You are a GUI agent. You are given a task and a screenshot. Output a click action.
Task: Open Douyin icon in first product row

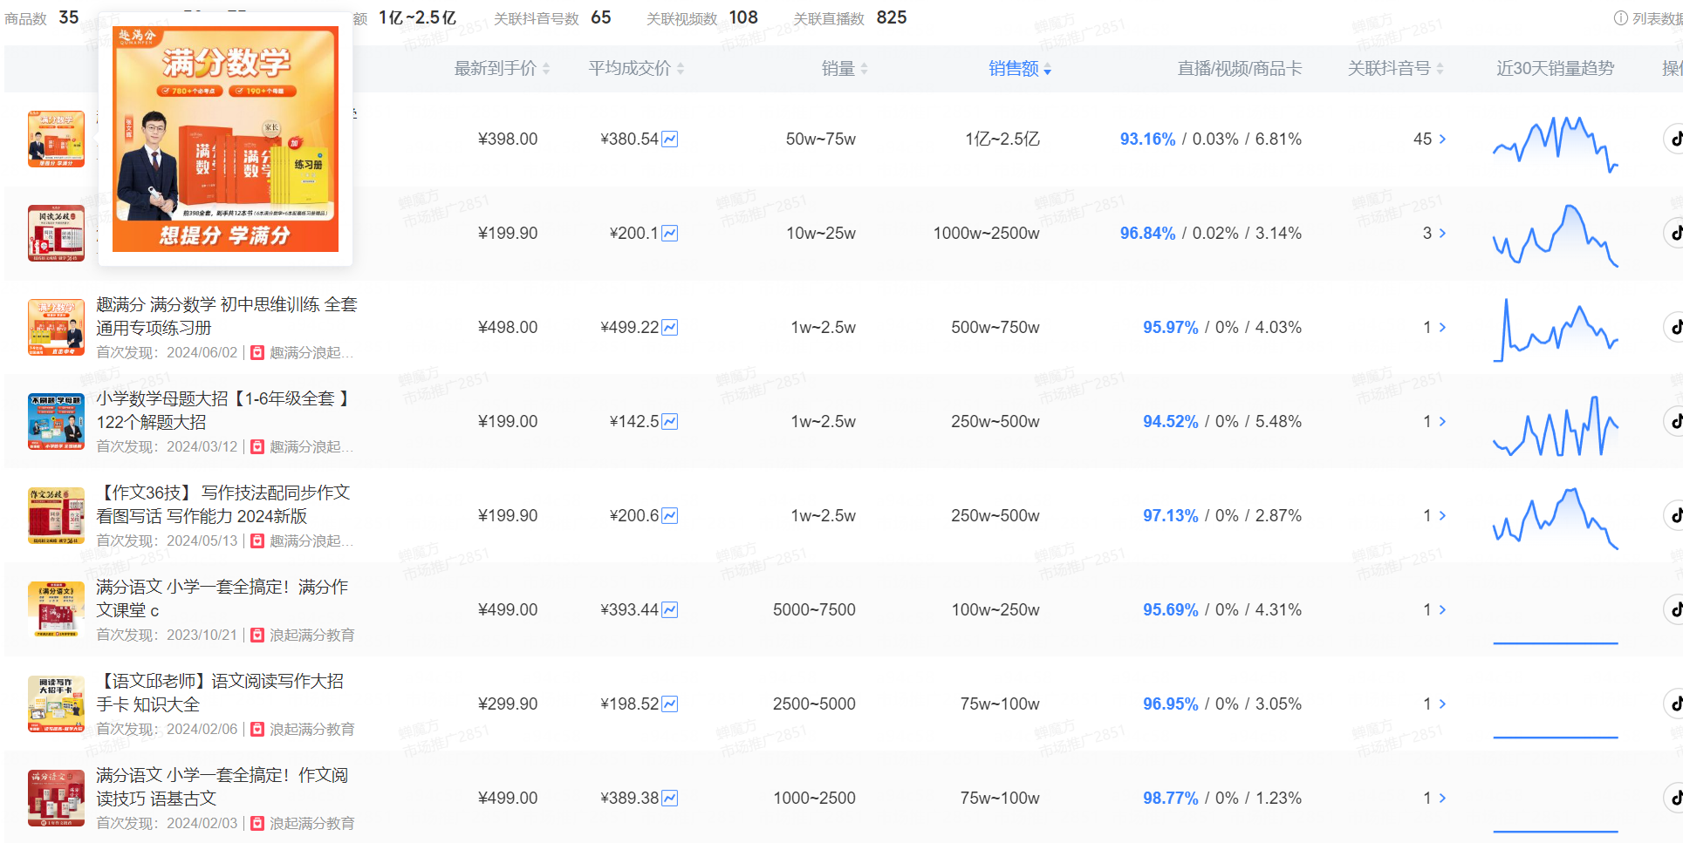pos(1674,139)
